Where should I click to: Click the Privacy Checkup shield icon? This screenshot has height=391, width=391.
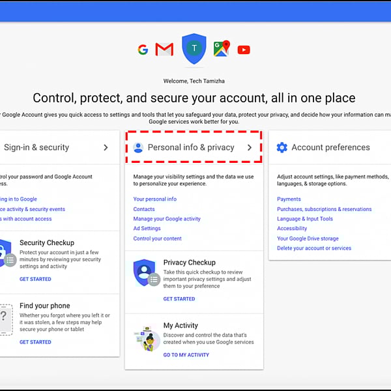(x=145, y=273)
